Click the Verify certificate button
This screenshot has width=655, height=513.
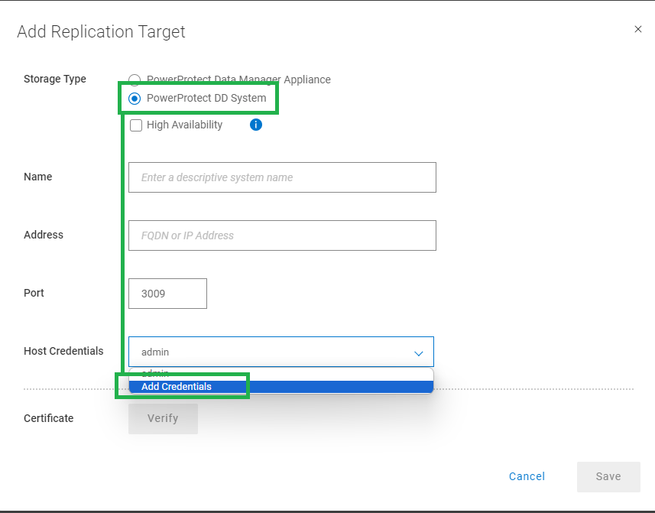[163, 418]
